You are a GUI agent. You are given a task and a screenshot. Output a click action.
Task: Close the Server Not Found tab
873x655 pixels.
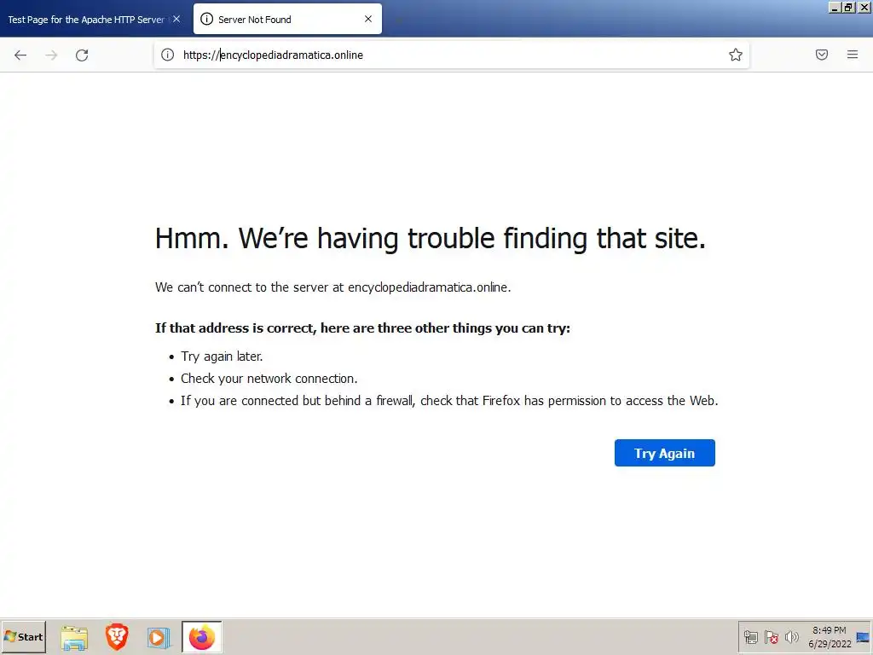368,19
